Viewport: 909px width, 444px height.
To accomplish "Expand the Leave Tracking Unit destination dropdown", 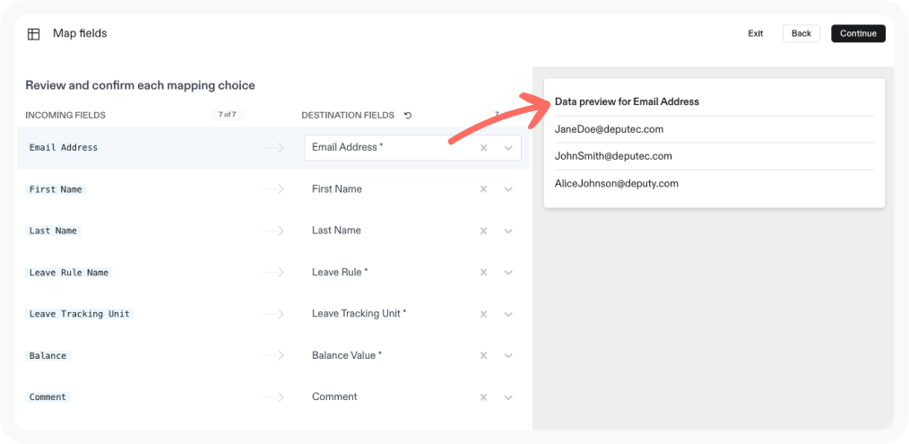I will point(508,314).
